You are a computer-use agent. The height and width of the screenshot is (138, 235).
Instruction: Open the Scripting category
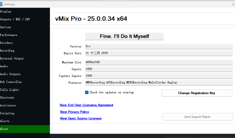coord(25,113)
